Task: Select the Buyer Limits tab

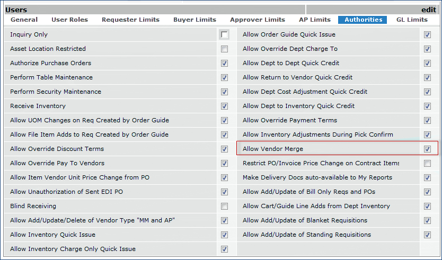Action: (x=195, y=20)
